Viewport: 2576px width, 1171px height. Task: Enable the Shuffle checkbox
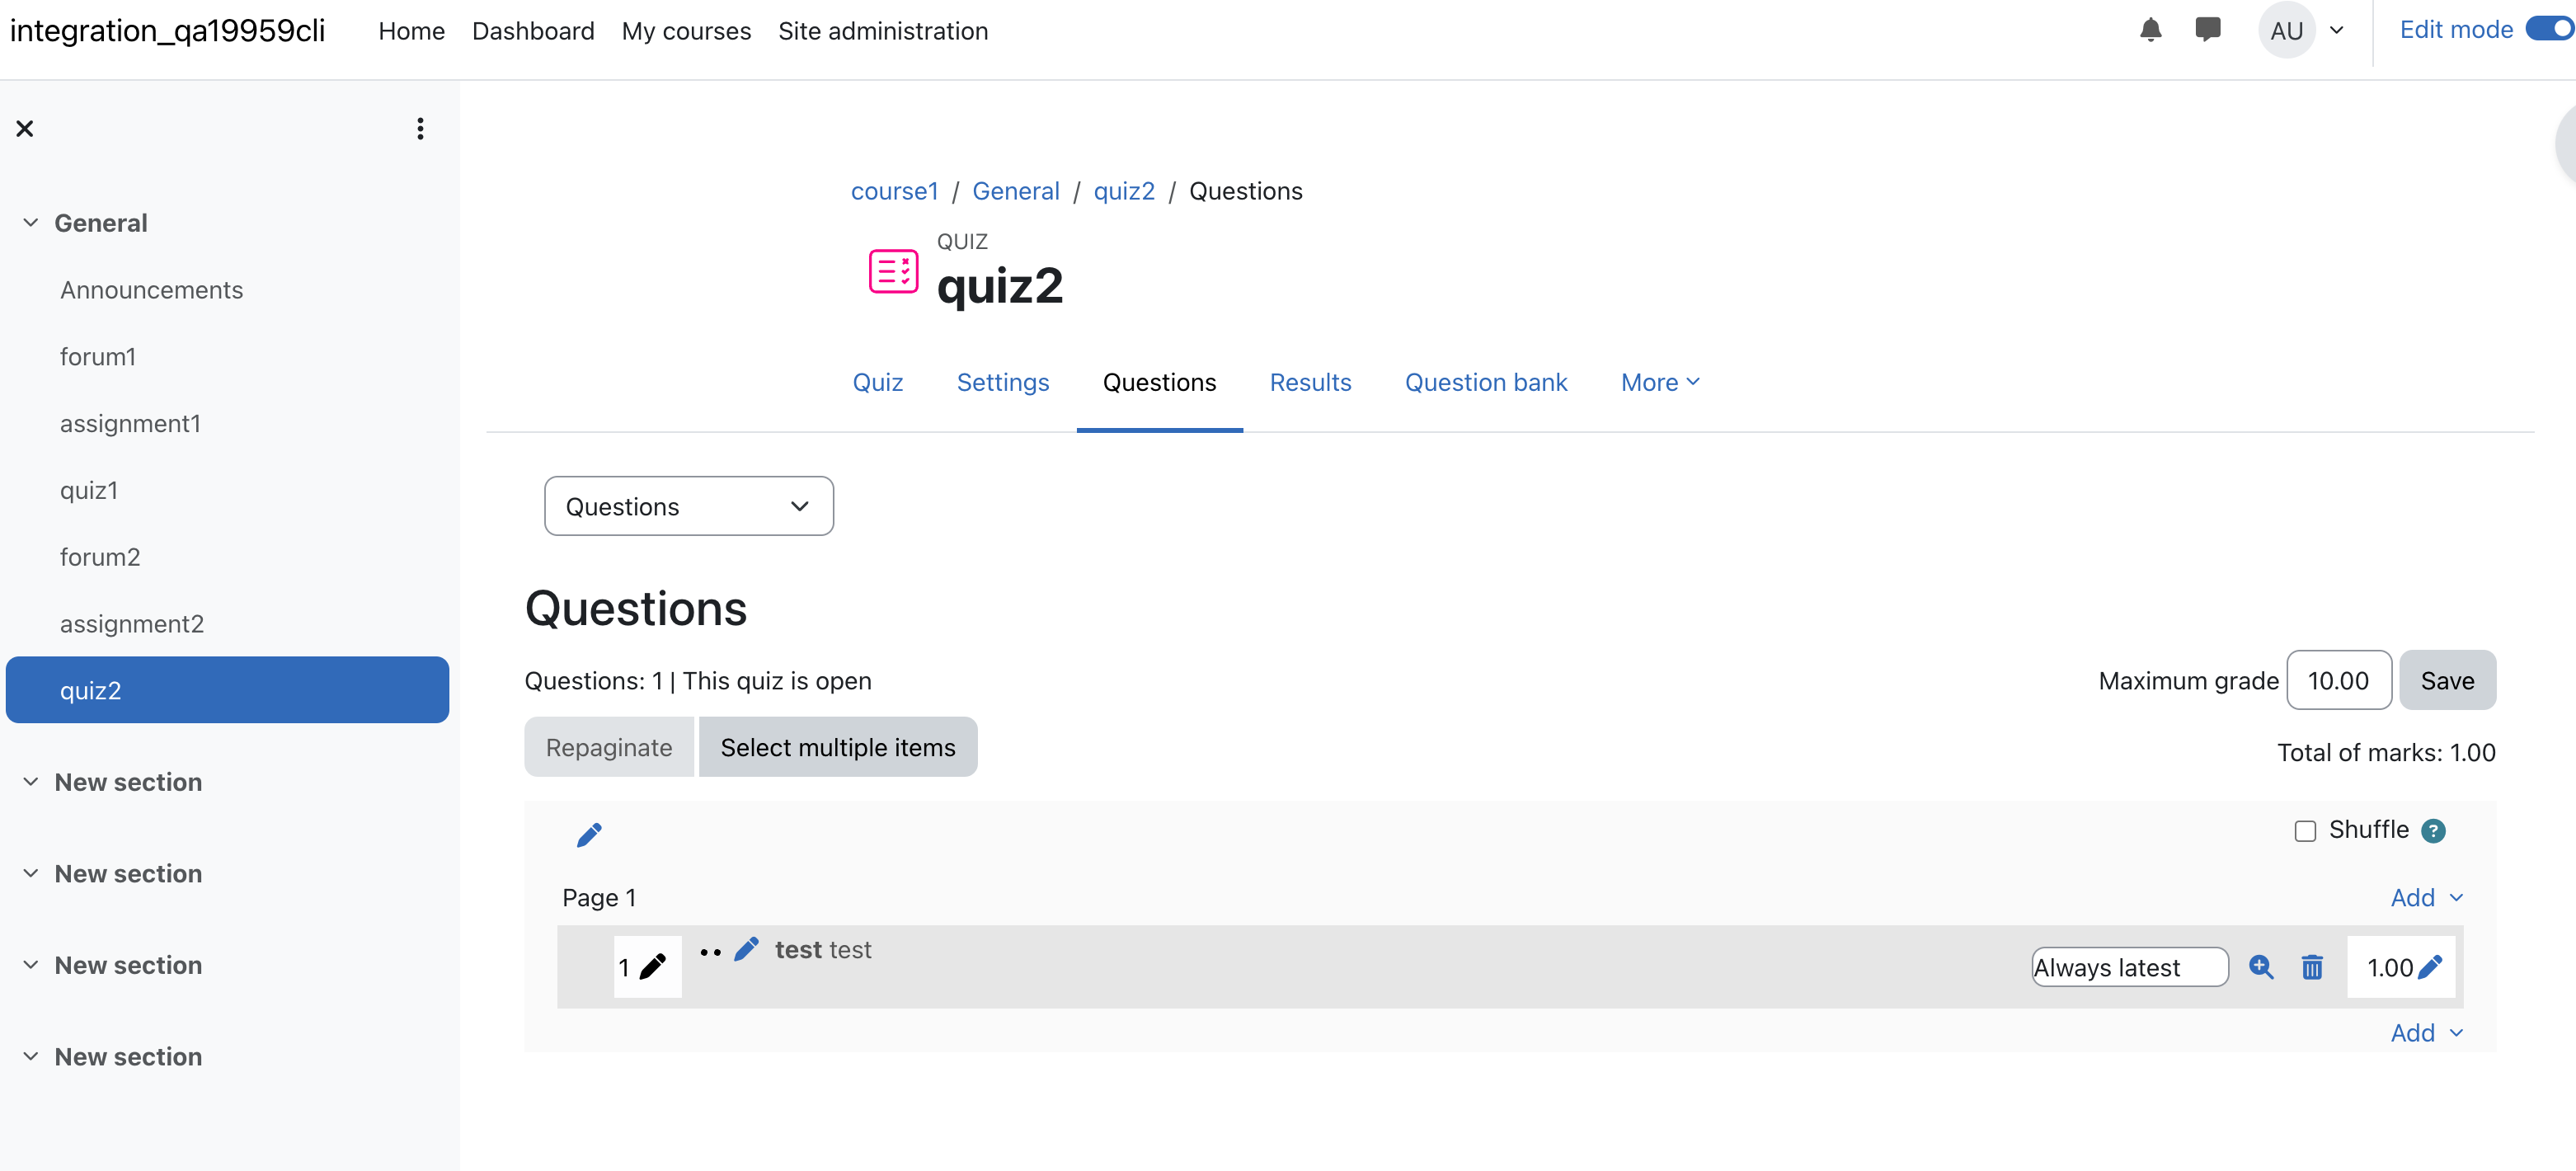pos(2305,831)
